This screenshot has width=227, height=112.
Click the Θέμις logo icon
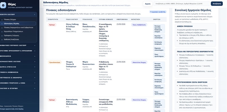tap(3, 5)
